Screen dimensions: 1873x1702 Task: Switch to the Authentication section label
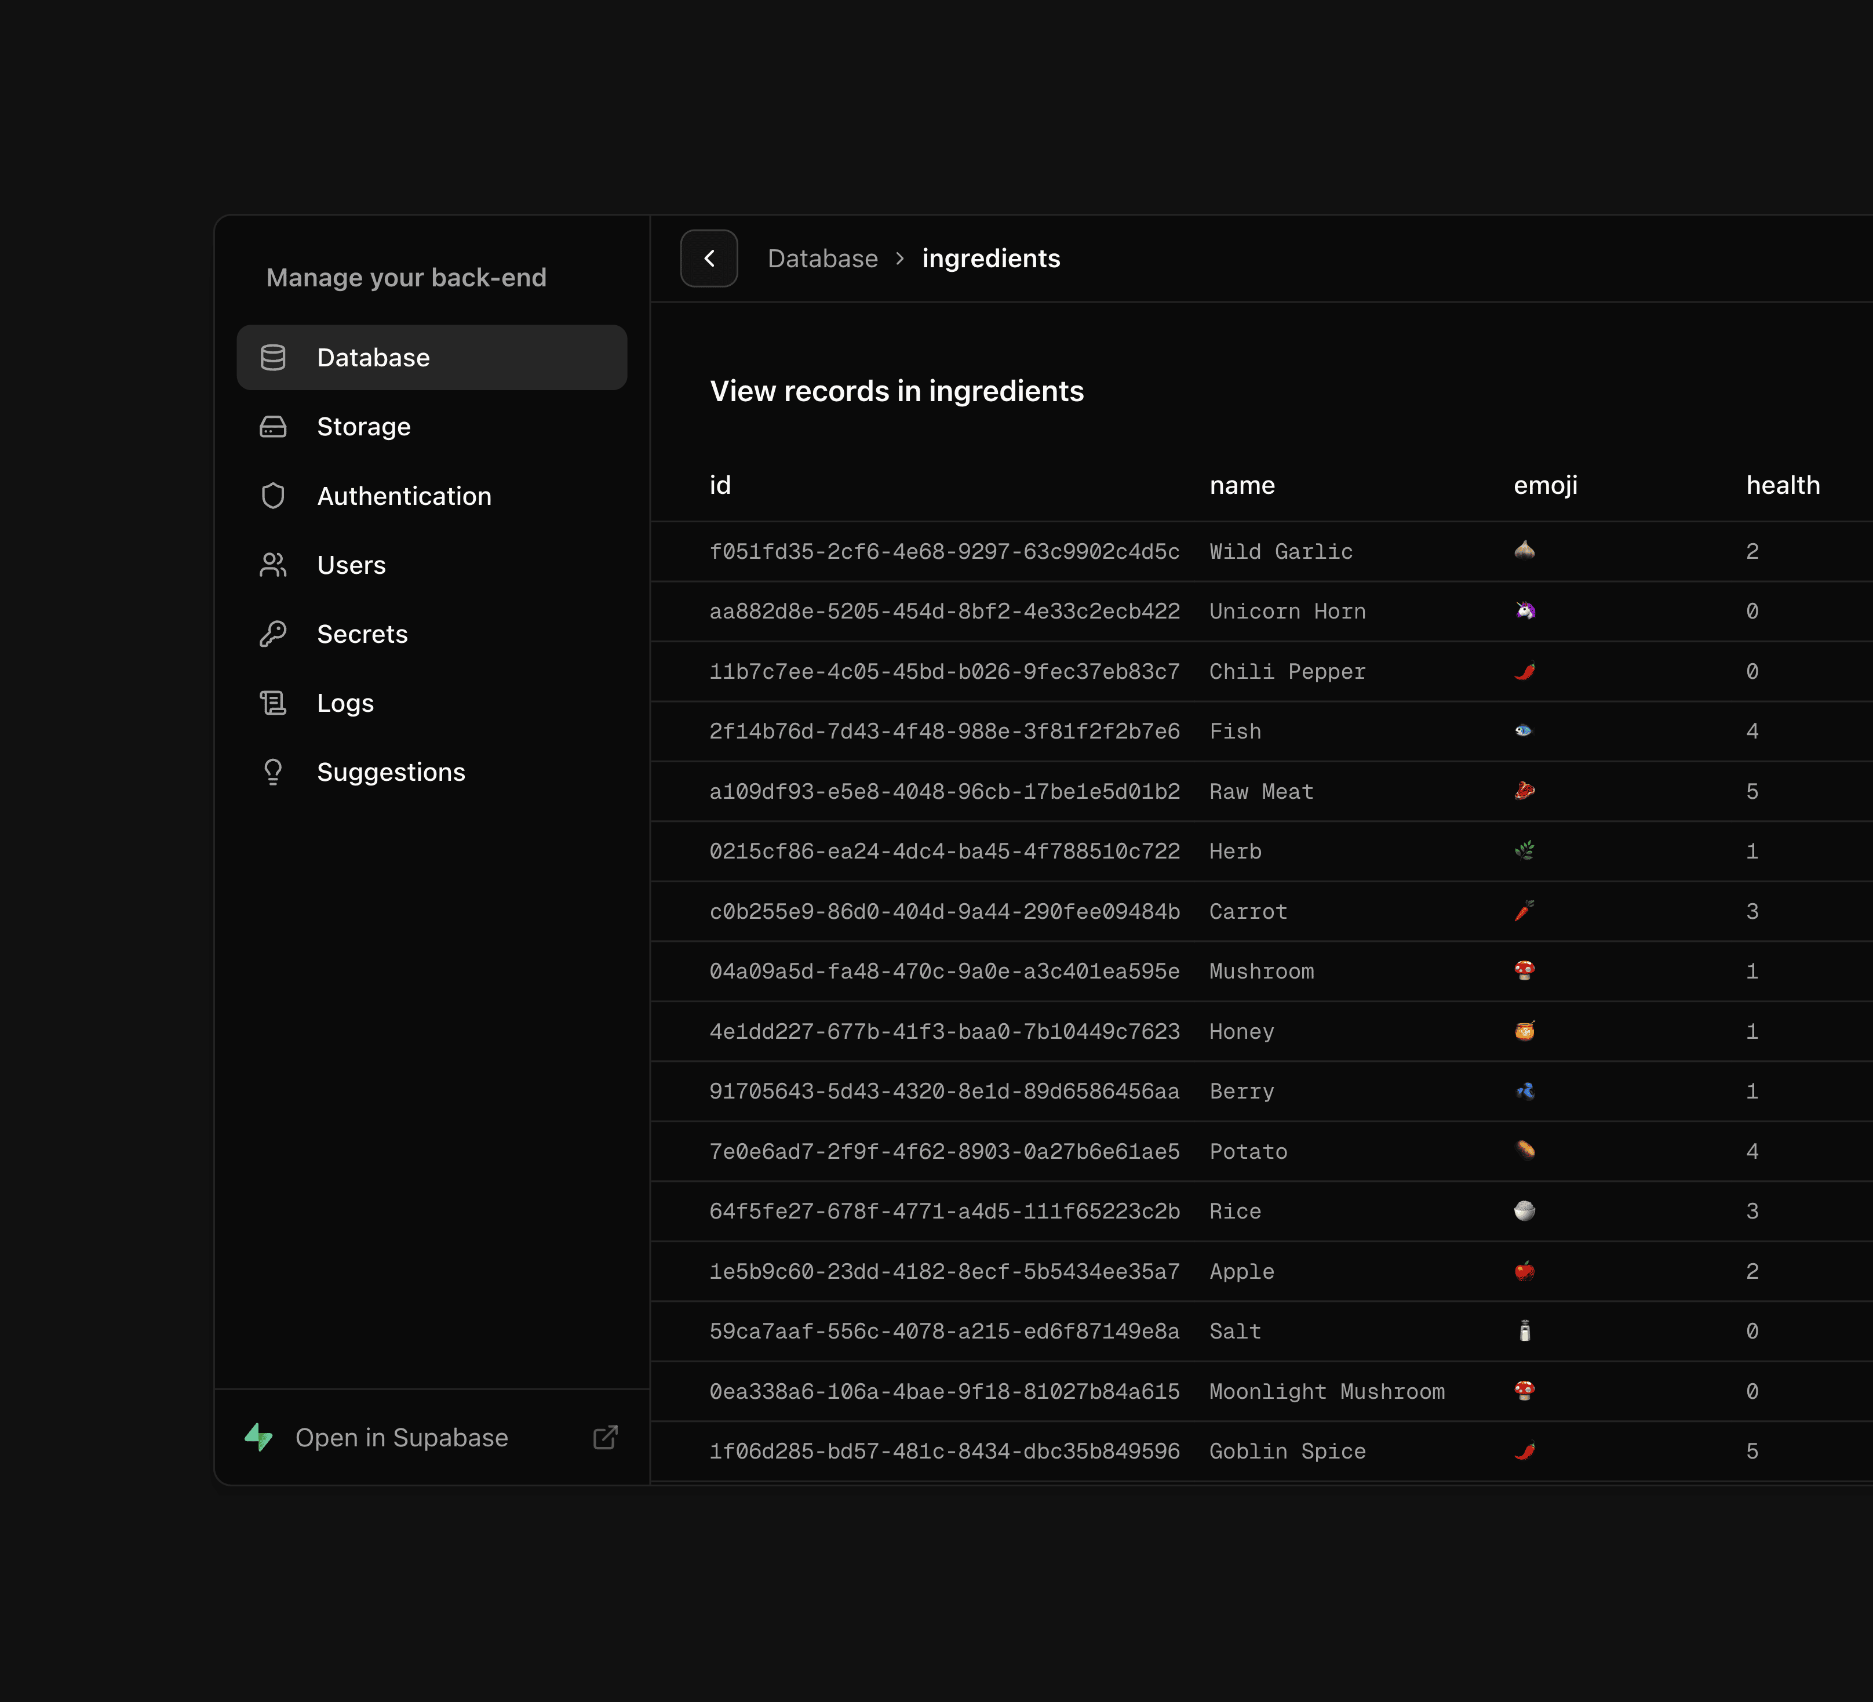pos(404,496)
